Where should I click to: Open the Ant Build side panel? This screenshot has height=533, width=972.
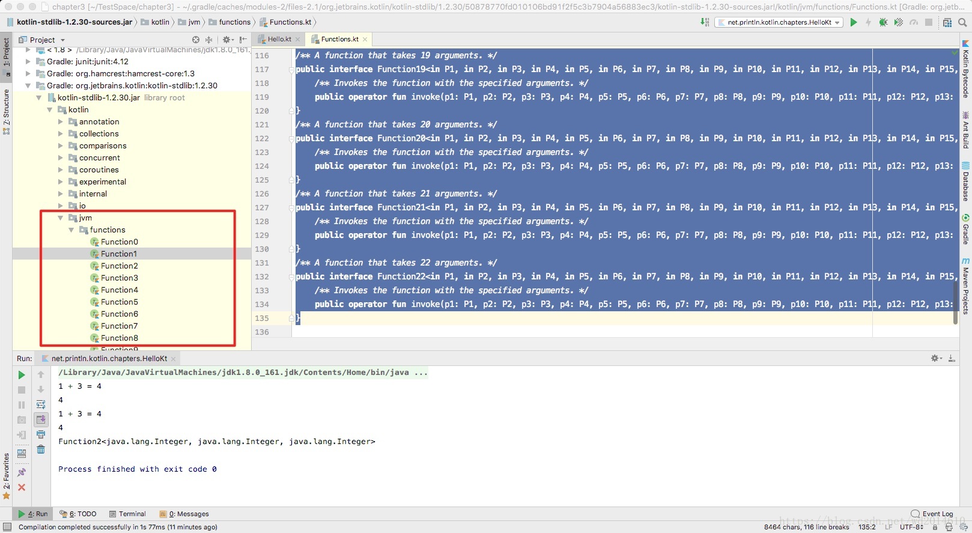[x=965, y=130]
